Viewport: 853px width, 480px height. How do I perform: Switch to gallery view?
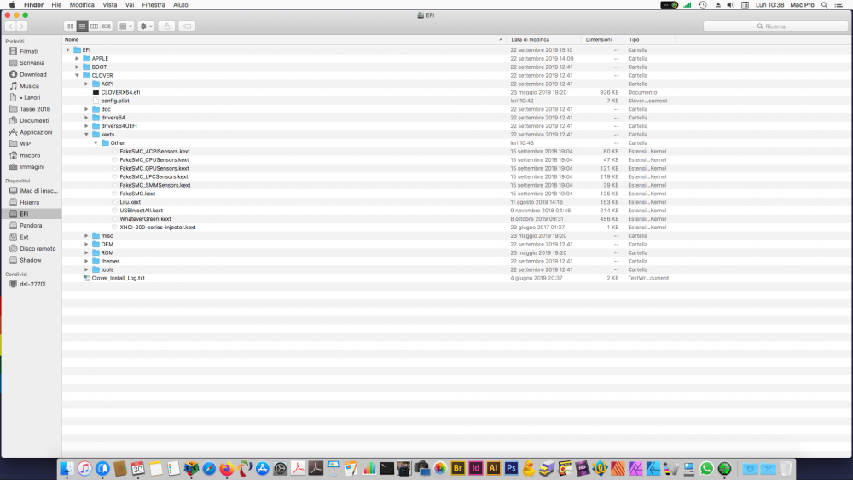coord(106,26)
